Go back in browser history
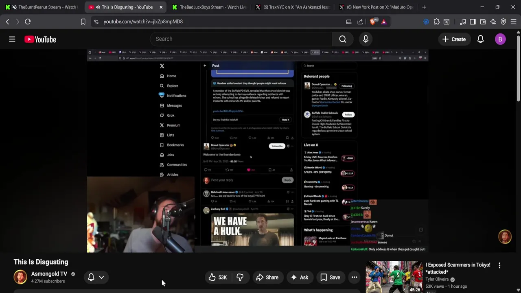The width and height of the screenshot is (521, 293). pos(7,22)
